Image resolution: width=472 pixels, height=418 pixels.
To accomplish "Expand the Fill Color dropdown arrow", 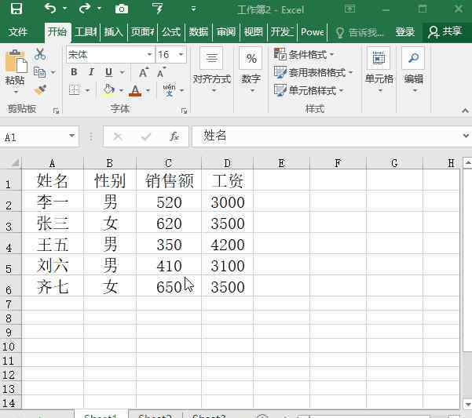I will tap(121, 90).
